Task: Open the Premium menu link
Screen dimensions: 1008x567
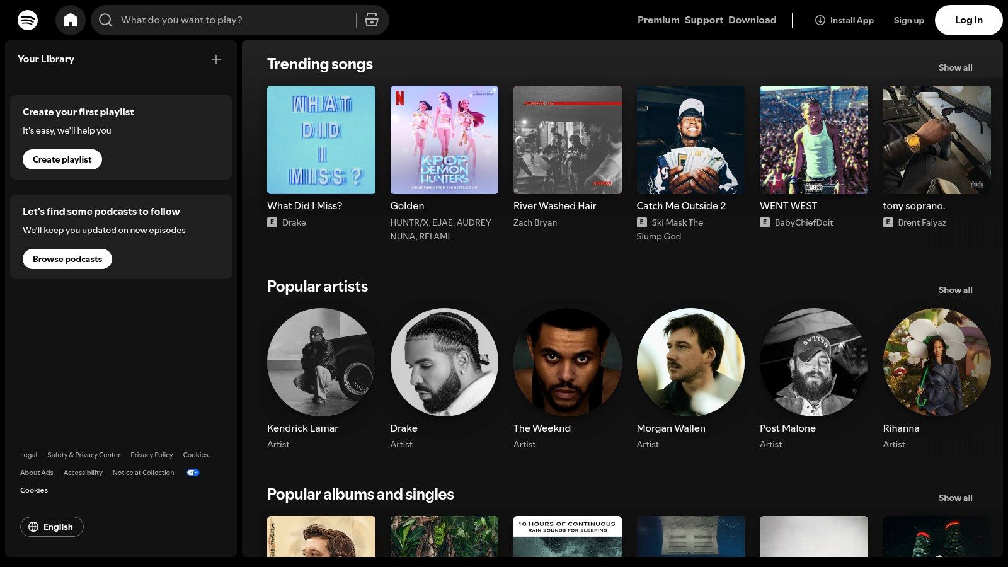Action: coord(658,20)
